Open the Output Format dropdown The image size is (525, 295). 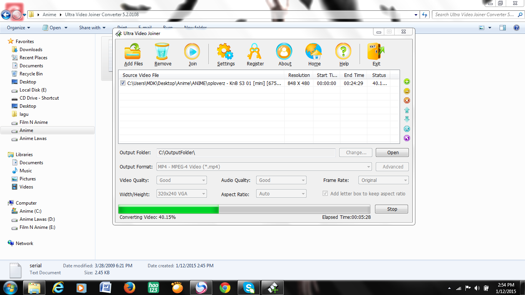coord(264,167)
